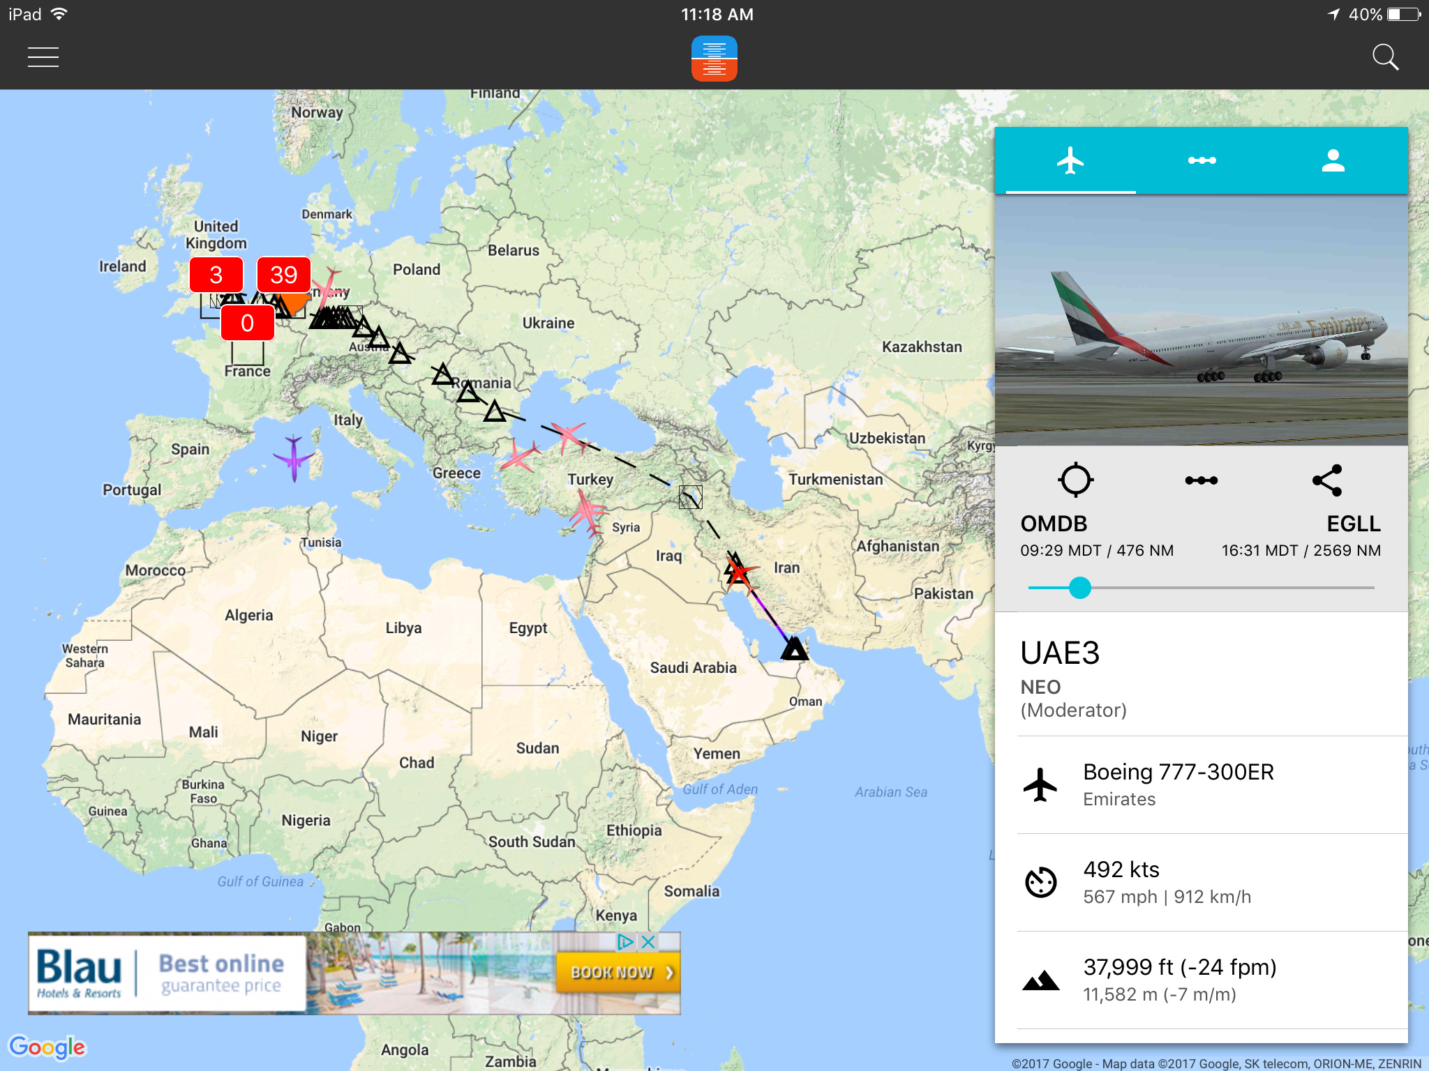Switch to the pilot profile tab
Viewport: 1429px width, 1071px height.
click(x=1333, y=160)
